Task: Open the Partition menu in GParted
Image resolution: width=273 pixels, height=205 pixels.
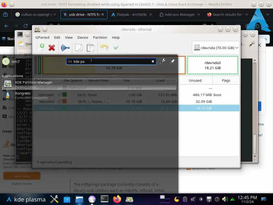Action: click(x=100, y=37)
